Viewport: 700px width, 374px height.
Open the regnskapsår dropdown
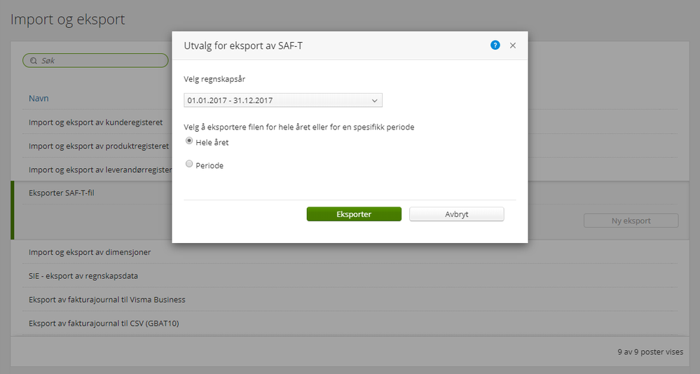(283, 100)
